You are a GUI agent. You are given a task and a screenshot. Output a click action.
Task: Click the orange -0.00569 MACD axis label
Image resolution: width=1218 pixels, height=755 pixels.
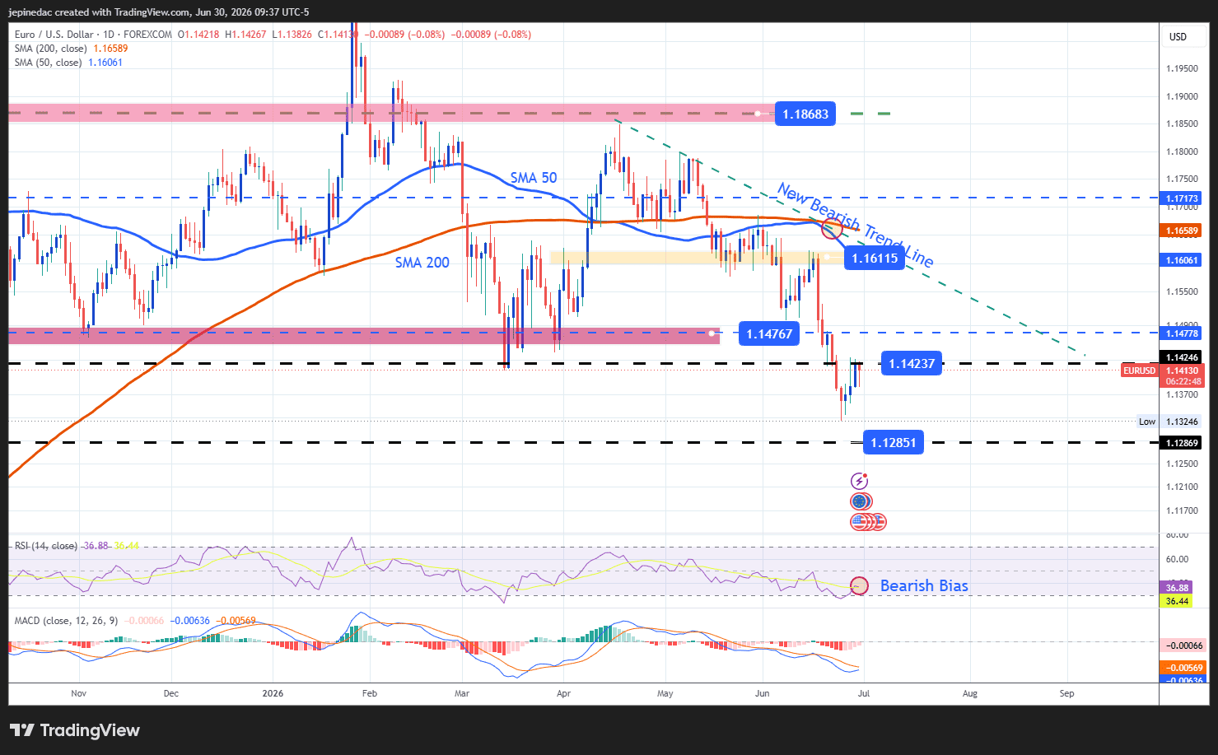pos(1183,668)
